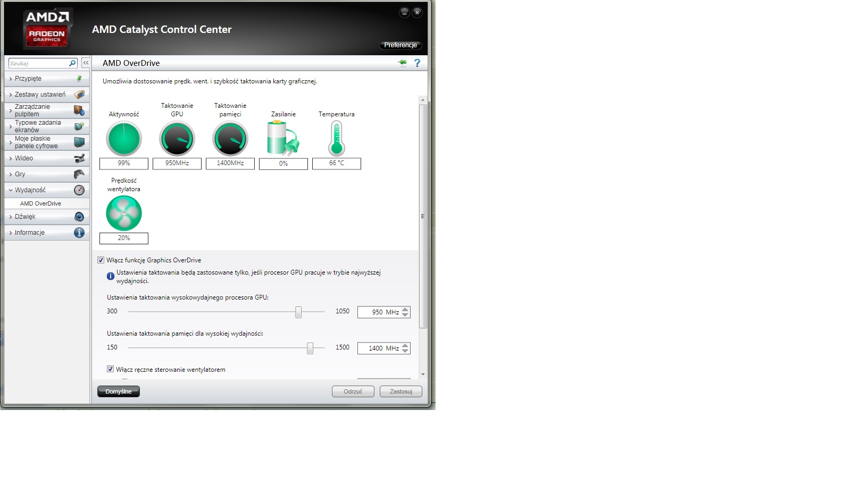Screen dimensions: 851x478
Task: Click the Gry label in the sidebar
Action: tap(20, 174)
